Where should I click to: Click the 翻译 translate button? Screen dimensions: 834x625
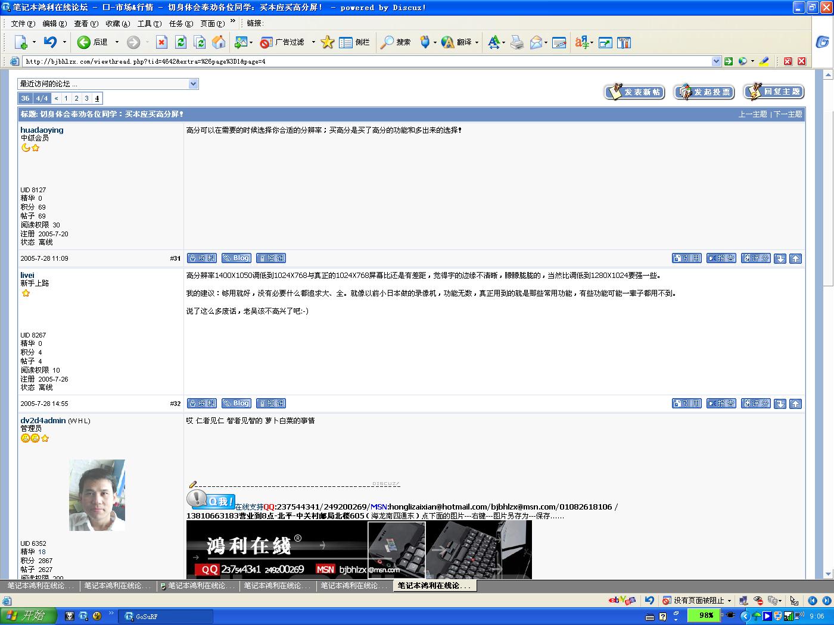coord(456,42)
